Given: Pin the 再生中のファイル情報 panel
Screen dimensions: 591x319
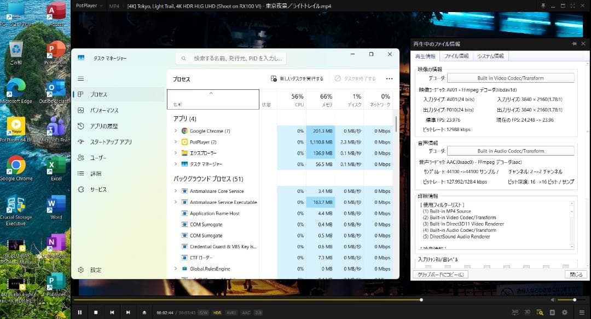Looking at the screenshot, I should (574, 43).
